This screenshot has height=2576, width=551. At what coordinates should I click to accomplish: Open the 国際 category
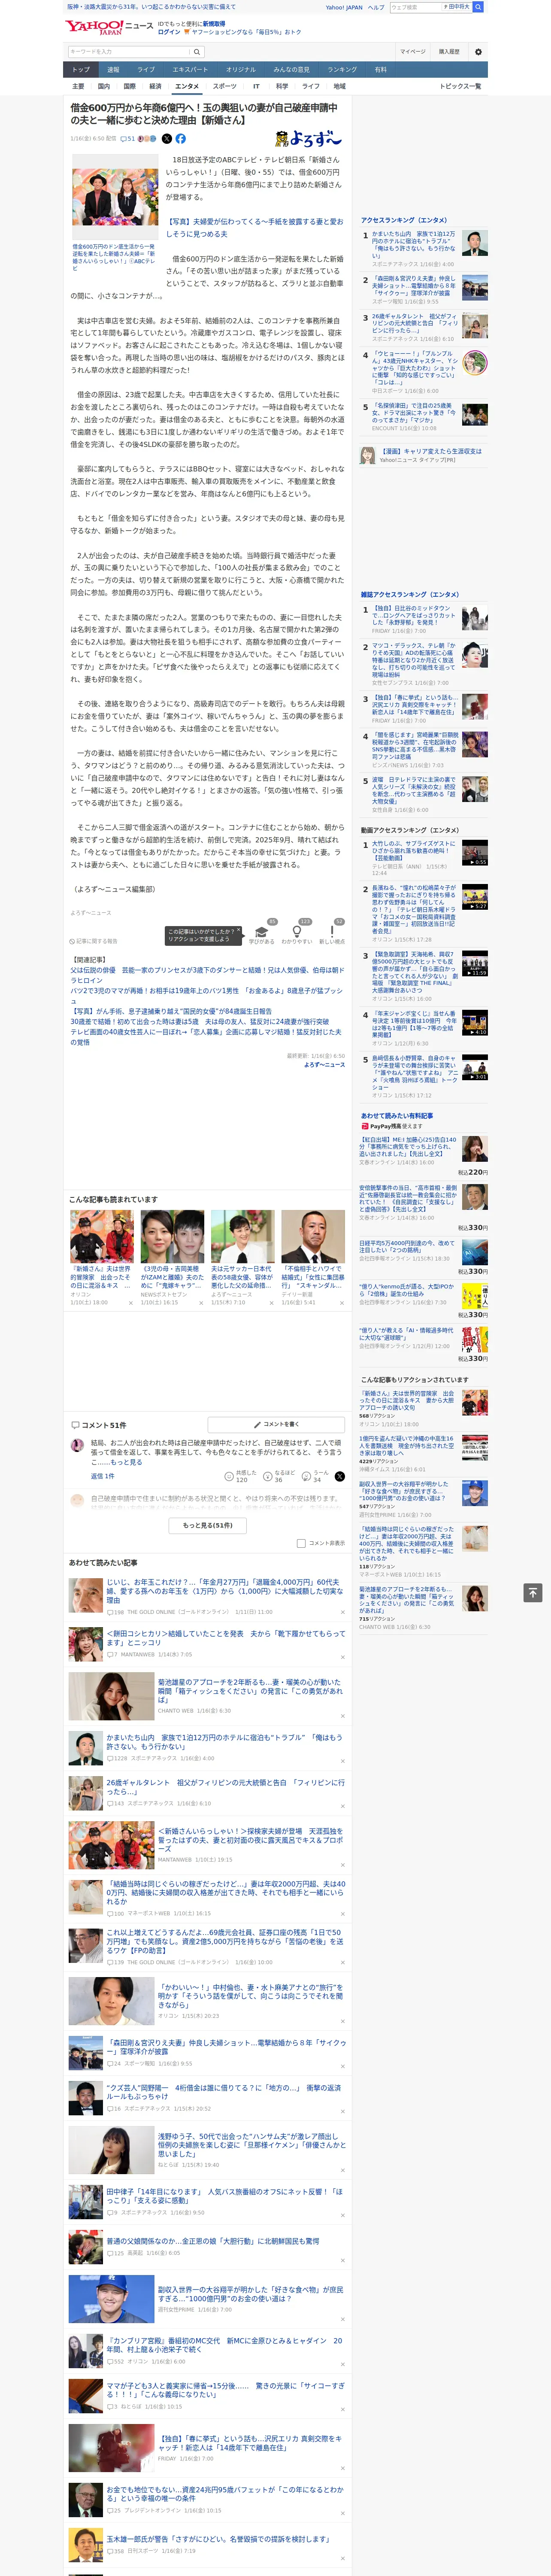[x=129, y=86]
